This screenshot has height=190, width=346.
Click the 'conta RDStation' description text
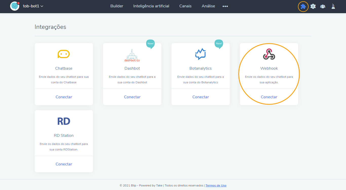tap(67, 149)
